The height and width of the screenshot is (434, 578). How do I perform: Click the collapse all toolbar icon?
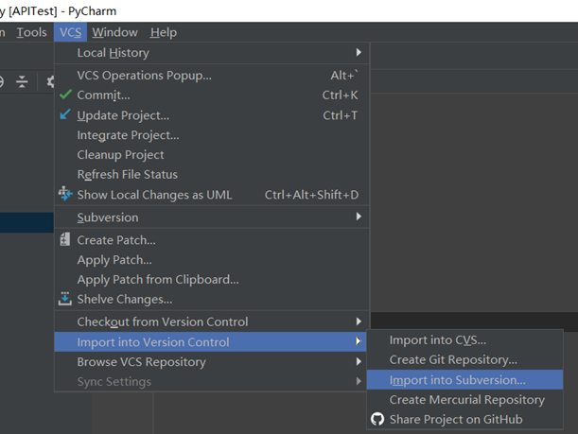(x=22, y=81)
